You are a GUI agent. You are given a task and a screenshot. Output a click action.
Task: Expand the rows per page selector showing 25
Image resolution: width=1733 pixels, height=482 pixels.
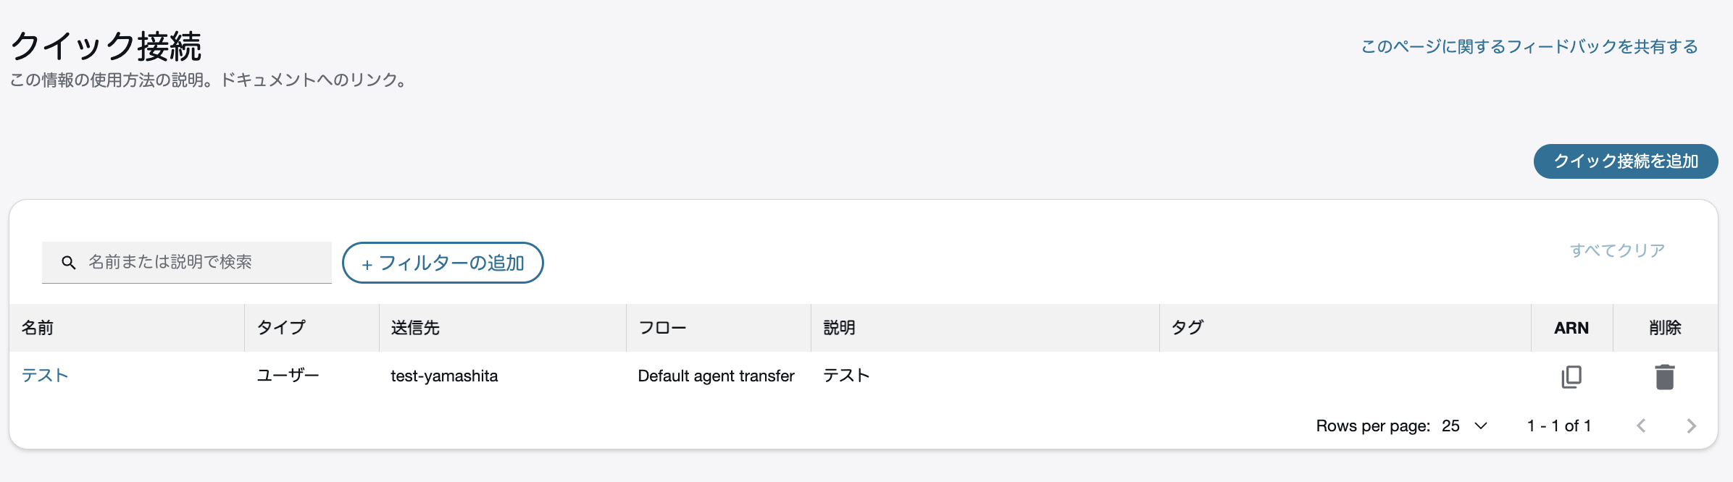coord(1462,426)
